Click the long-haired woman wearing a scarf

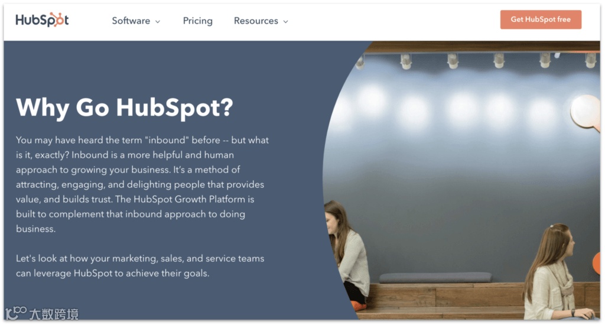[555, 272]
